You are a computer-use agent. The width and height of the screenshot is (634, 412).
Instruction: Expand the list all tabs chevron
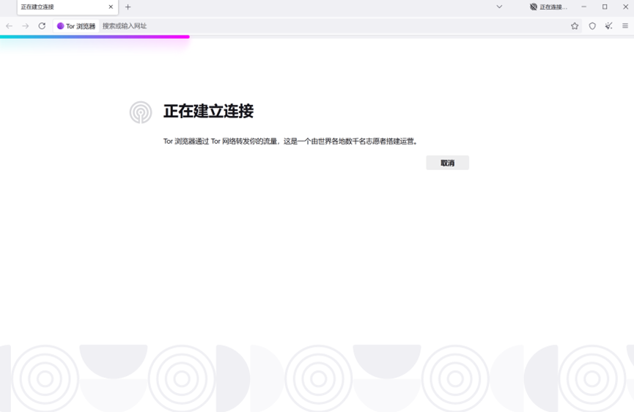point(499,7)
